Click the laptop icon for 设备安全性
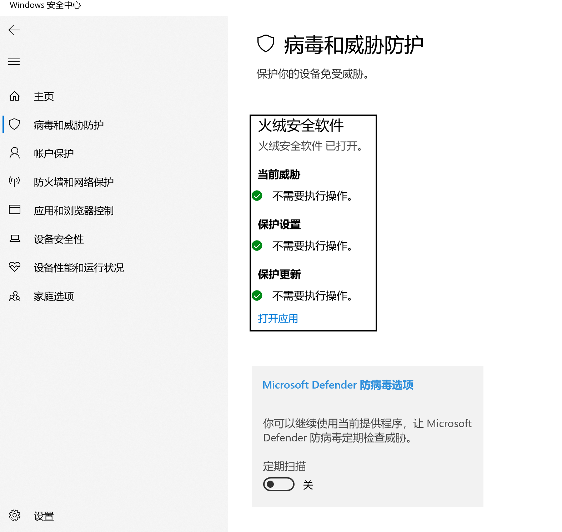The width and height of the screenshot is (562, 532). click(x=15, y=238)
